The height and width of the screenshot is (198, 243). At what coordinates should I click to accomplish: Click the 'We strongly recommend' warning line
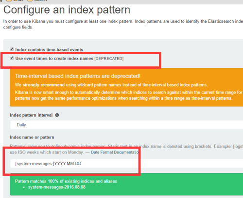point(111,85)
